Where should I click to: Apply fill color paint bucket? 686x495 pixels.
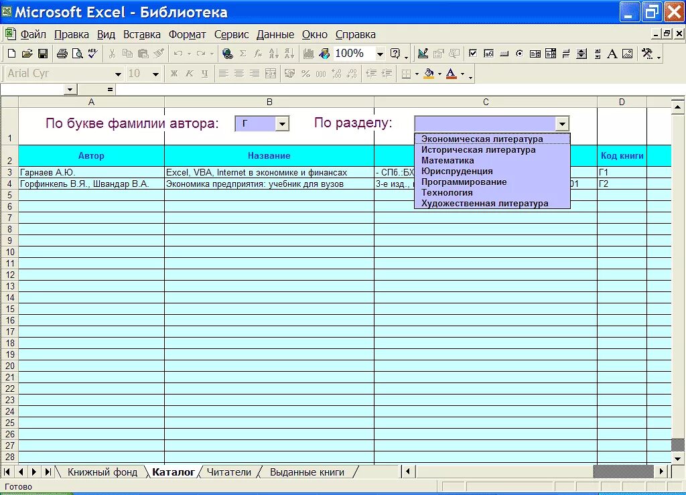(x=429, y=74)
